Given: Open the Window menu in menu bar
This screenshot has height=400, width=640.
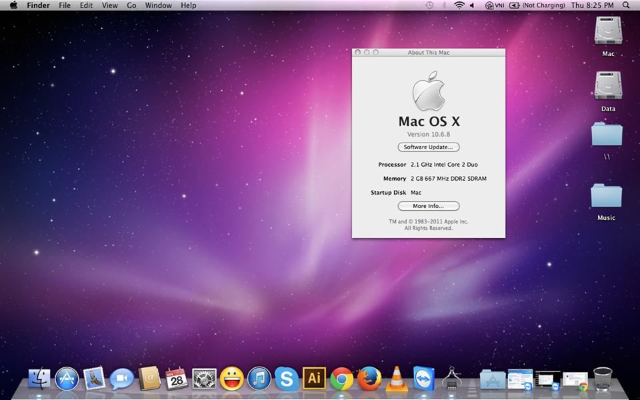Looking at the screenshot, I should 158,5.
